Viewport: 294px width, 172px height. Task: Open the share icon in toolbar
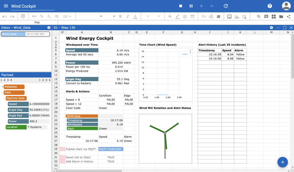point(289,17)
